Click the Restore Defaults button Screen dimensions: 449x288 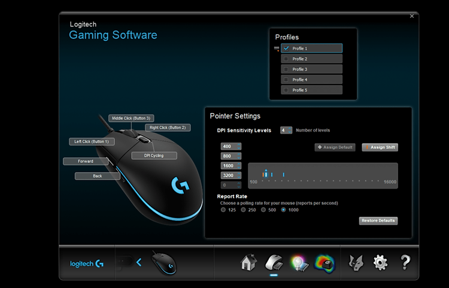378,221
